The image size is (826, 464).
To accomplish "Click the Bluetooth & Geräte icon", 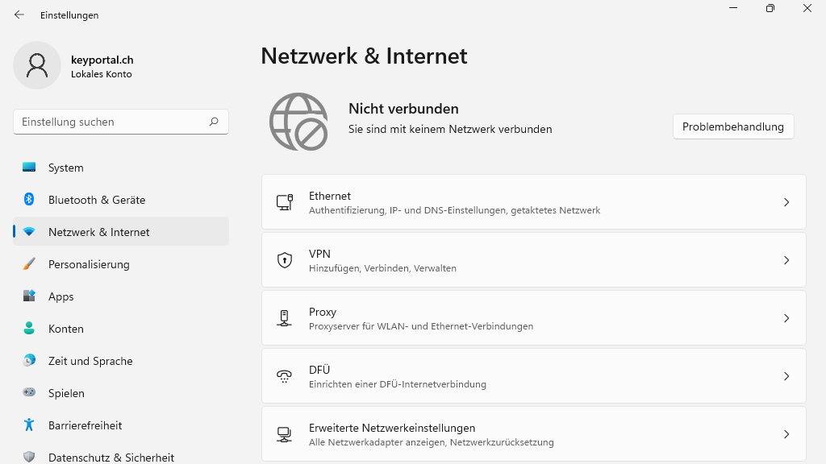I will tap(29, 200).
